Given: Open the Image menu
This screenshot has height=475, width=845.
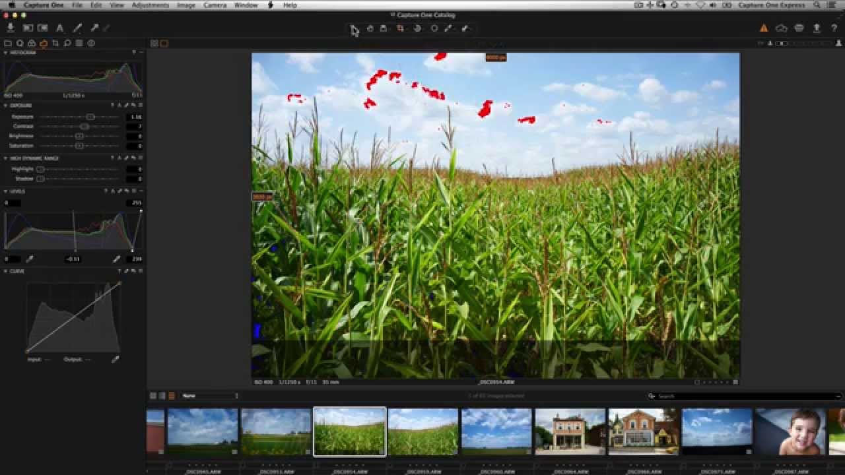Looking at the screenshot, I should click(186, 5).
